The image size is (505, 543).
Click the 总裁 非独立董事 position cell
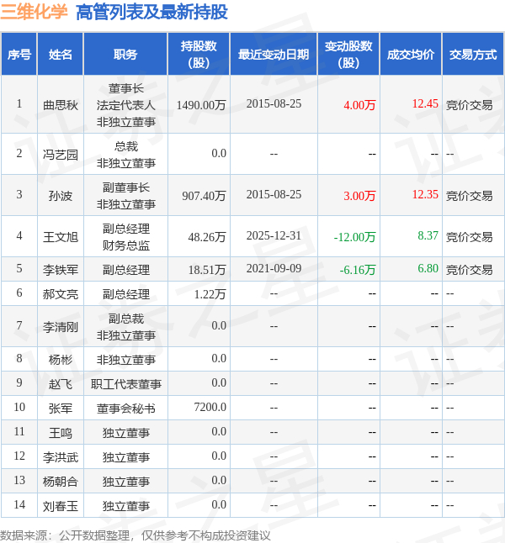126,155
